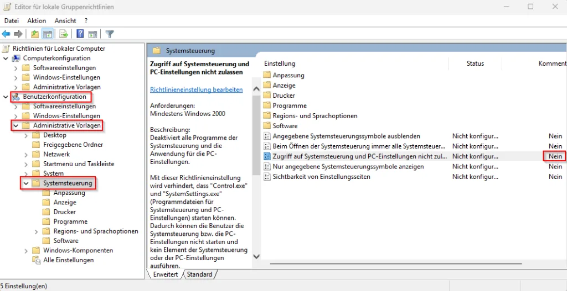
Task: Switch to the Standard tab
Action: (199, 275)
